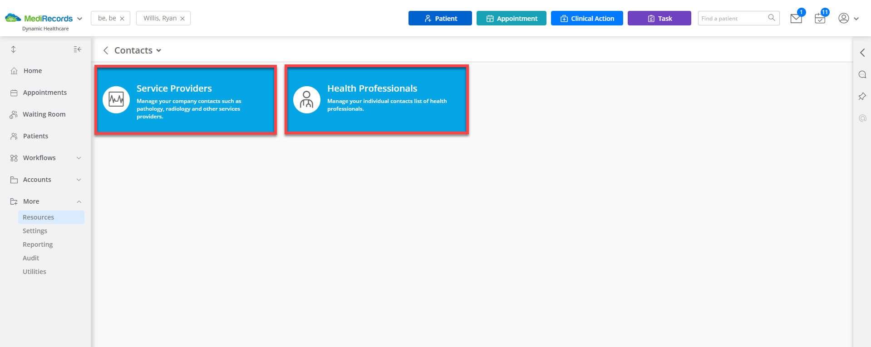Close the 'be, be' patient tab
This screenshot has width=871, height=347.
pos(122,19)
